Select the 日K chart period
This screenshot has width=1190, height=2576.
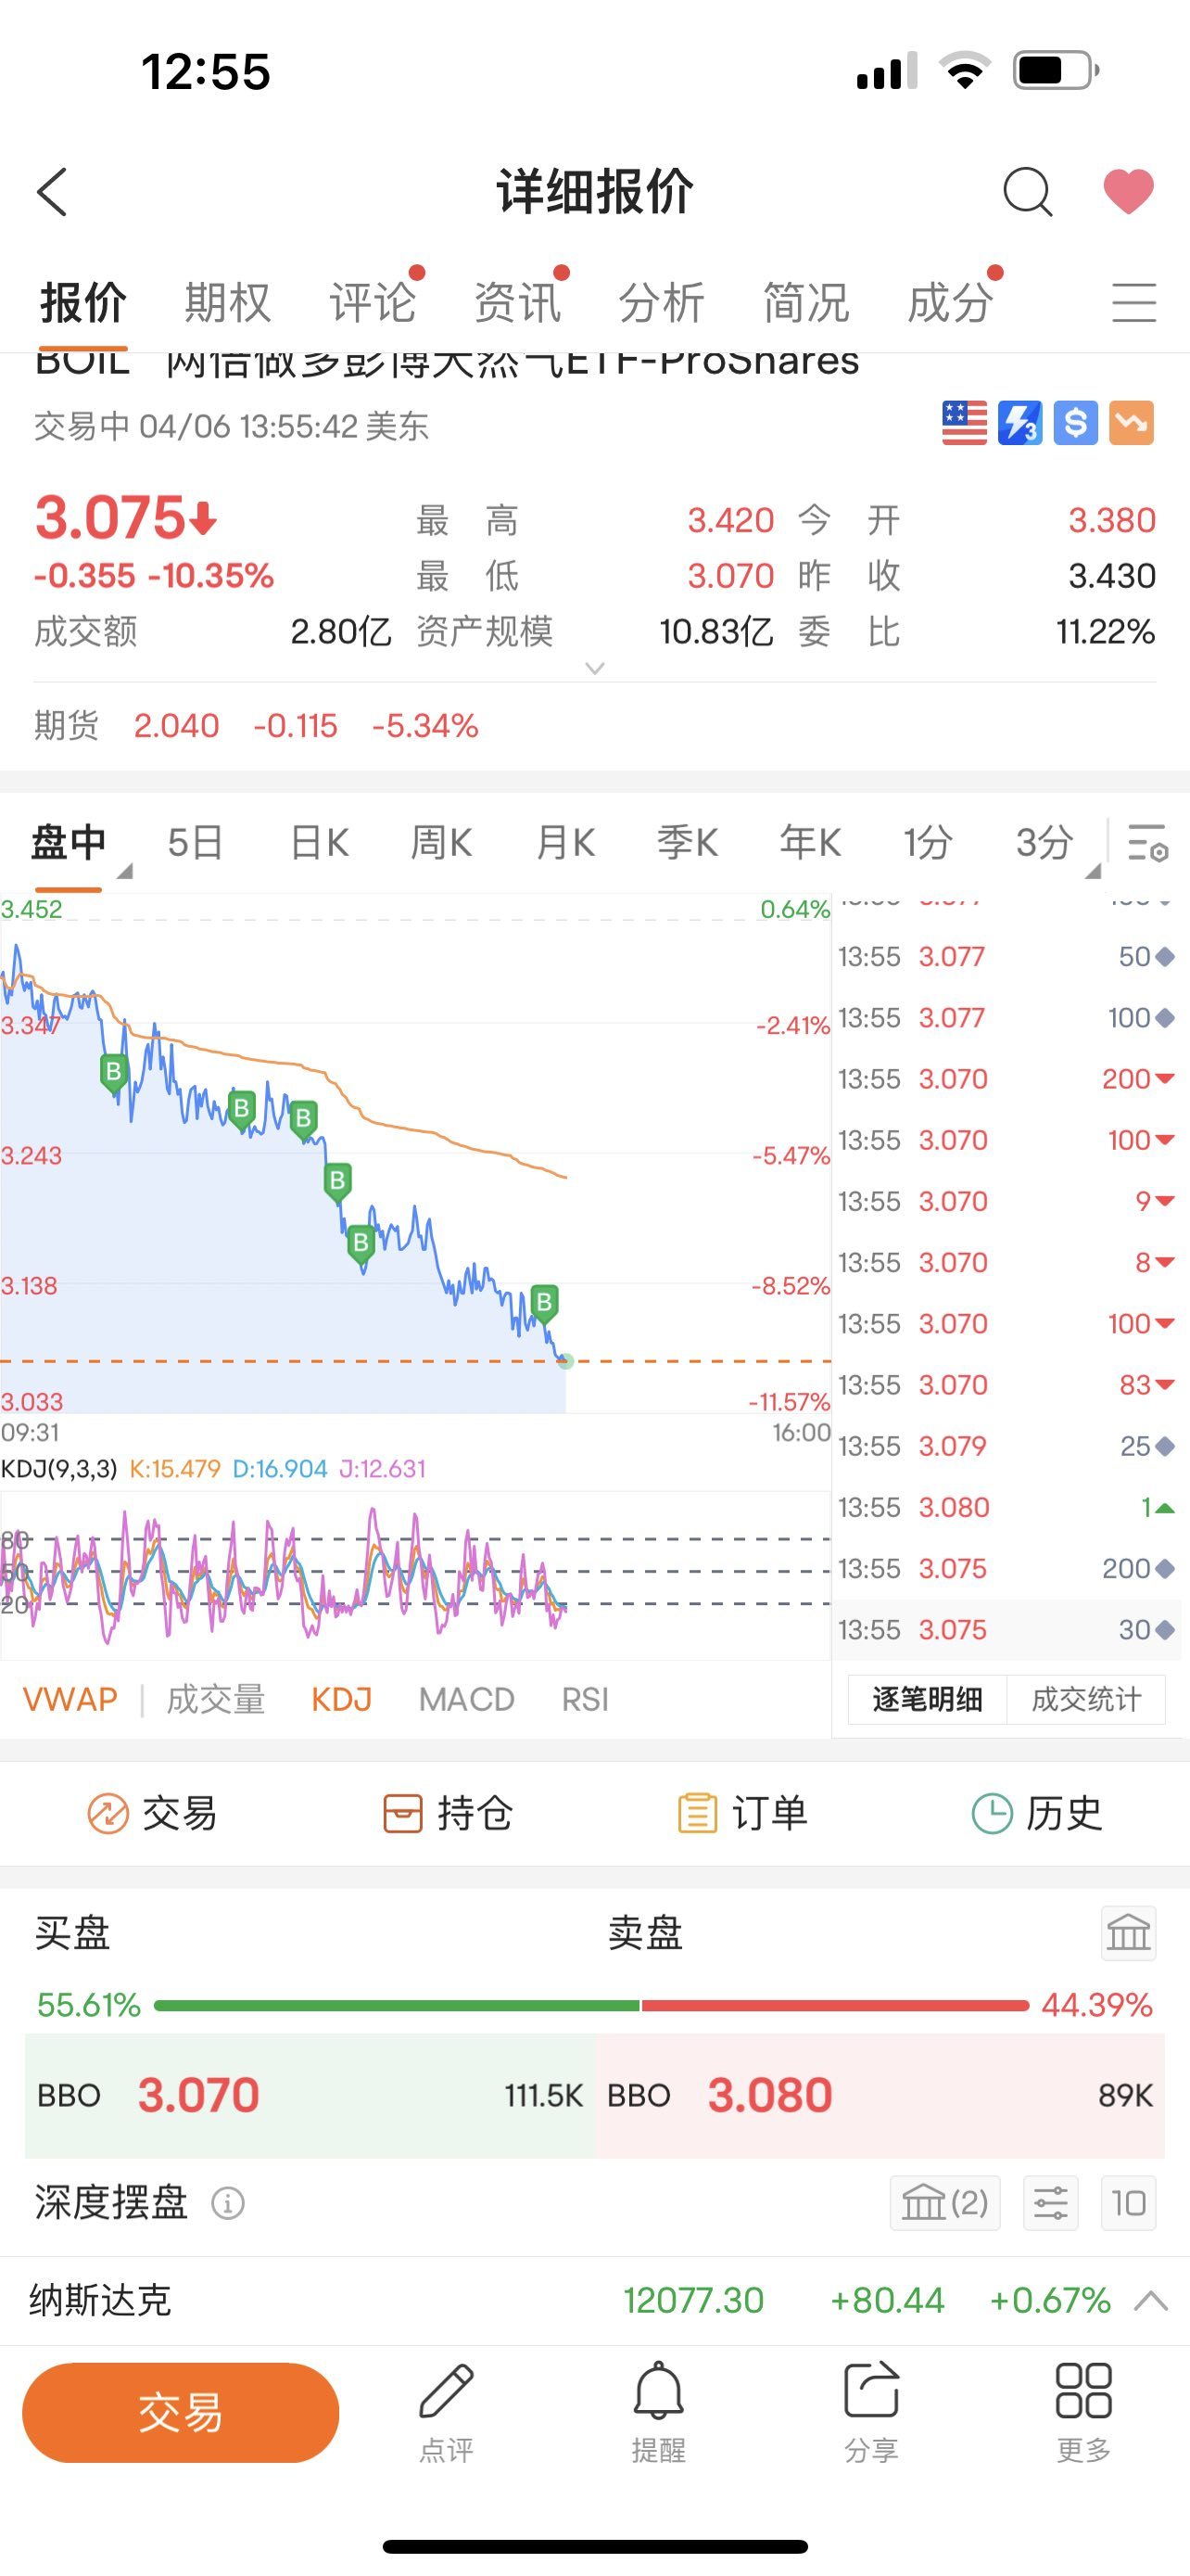click(x=320, y=842)
